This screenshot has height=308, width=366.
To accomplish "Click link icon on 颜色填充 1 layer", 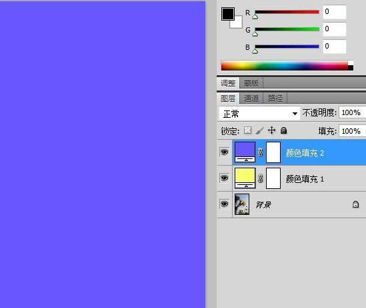I will [x=261, y=178].
